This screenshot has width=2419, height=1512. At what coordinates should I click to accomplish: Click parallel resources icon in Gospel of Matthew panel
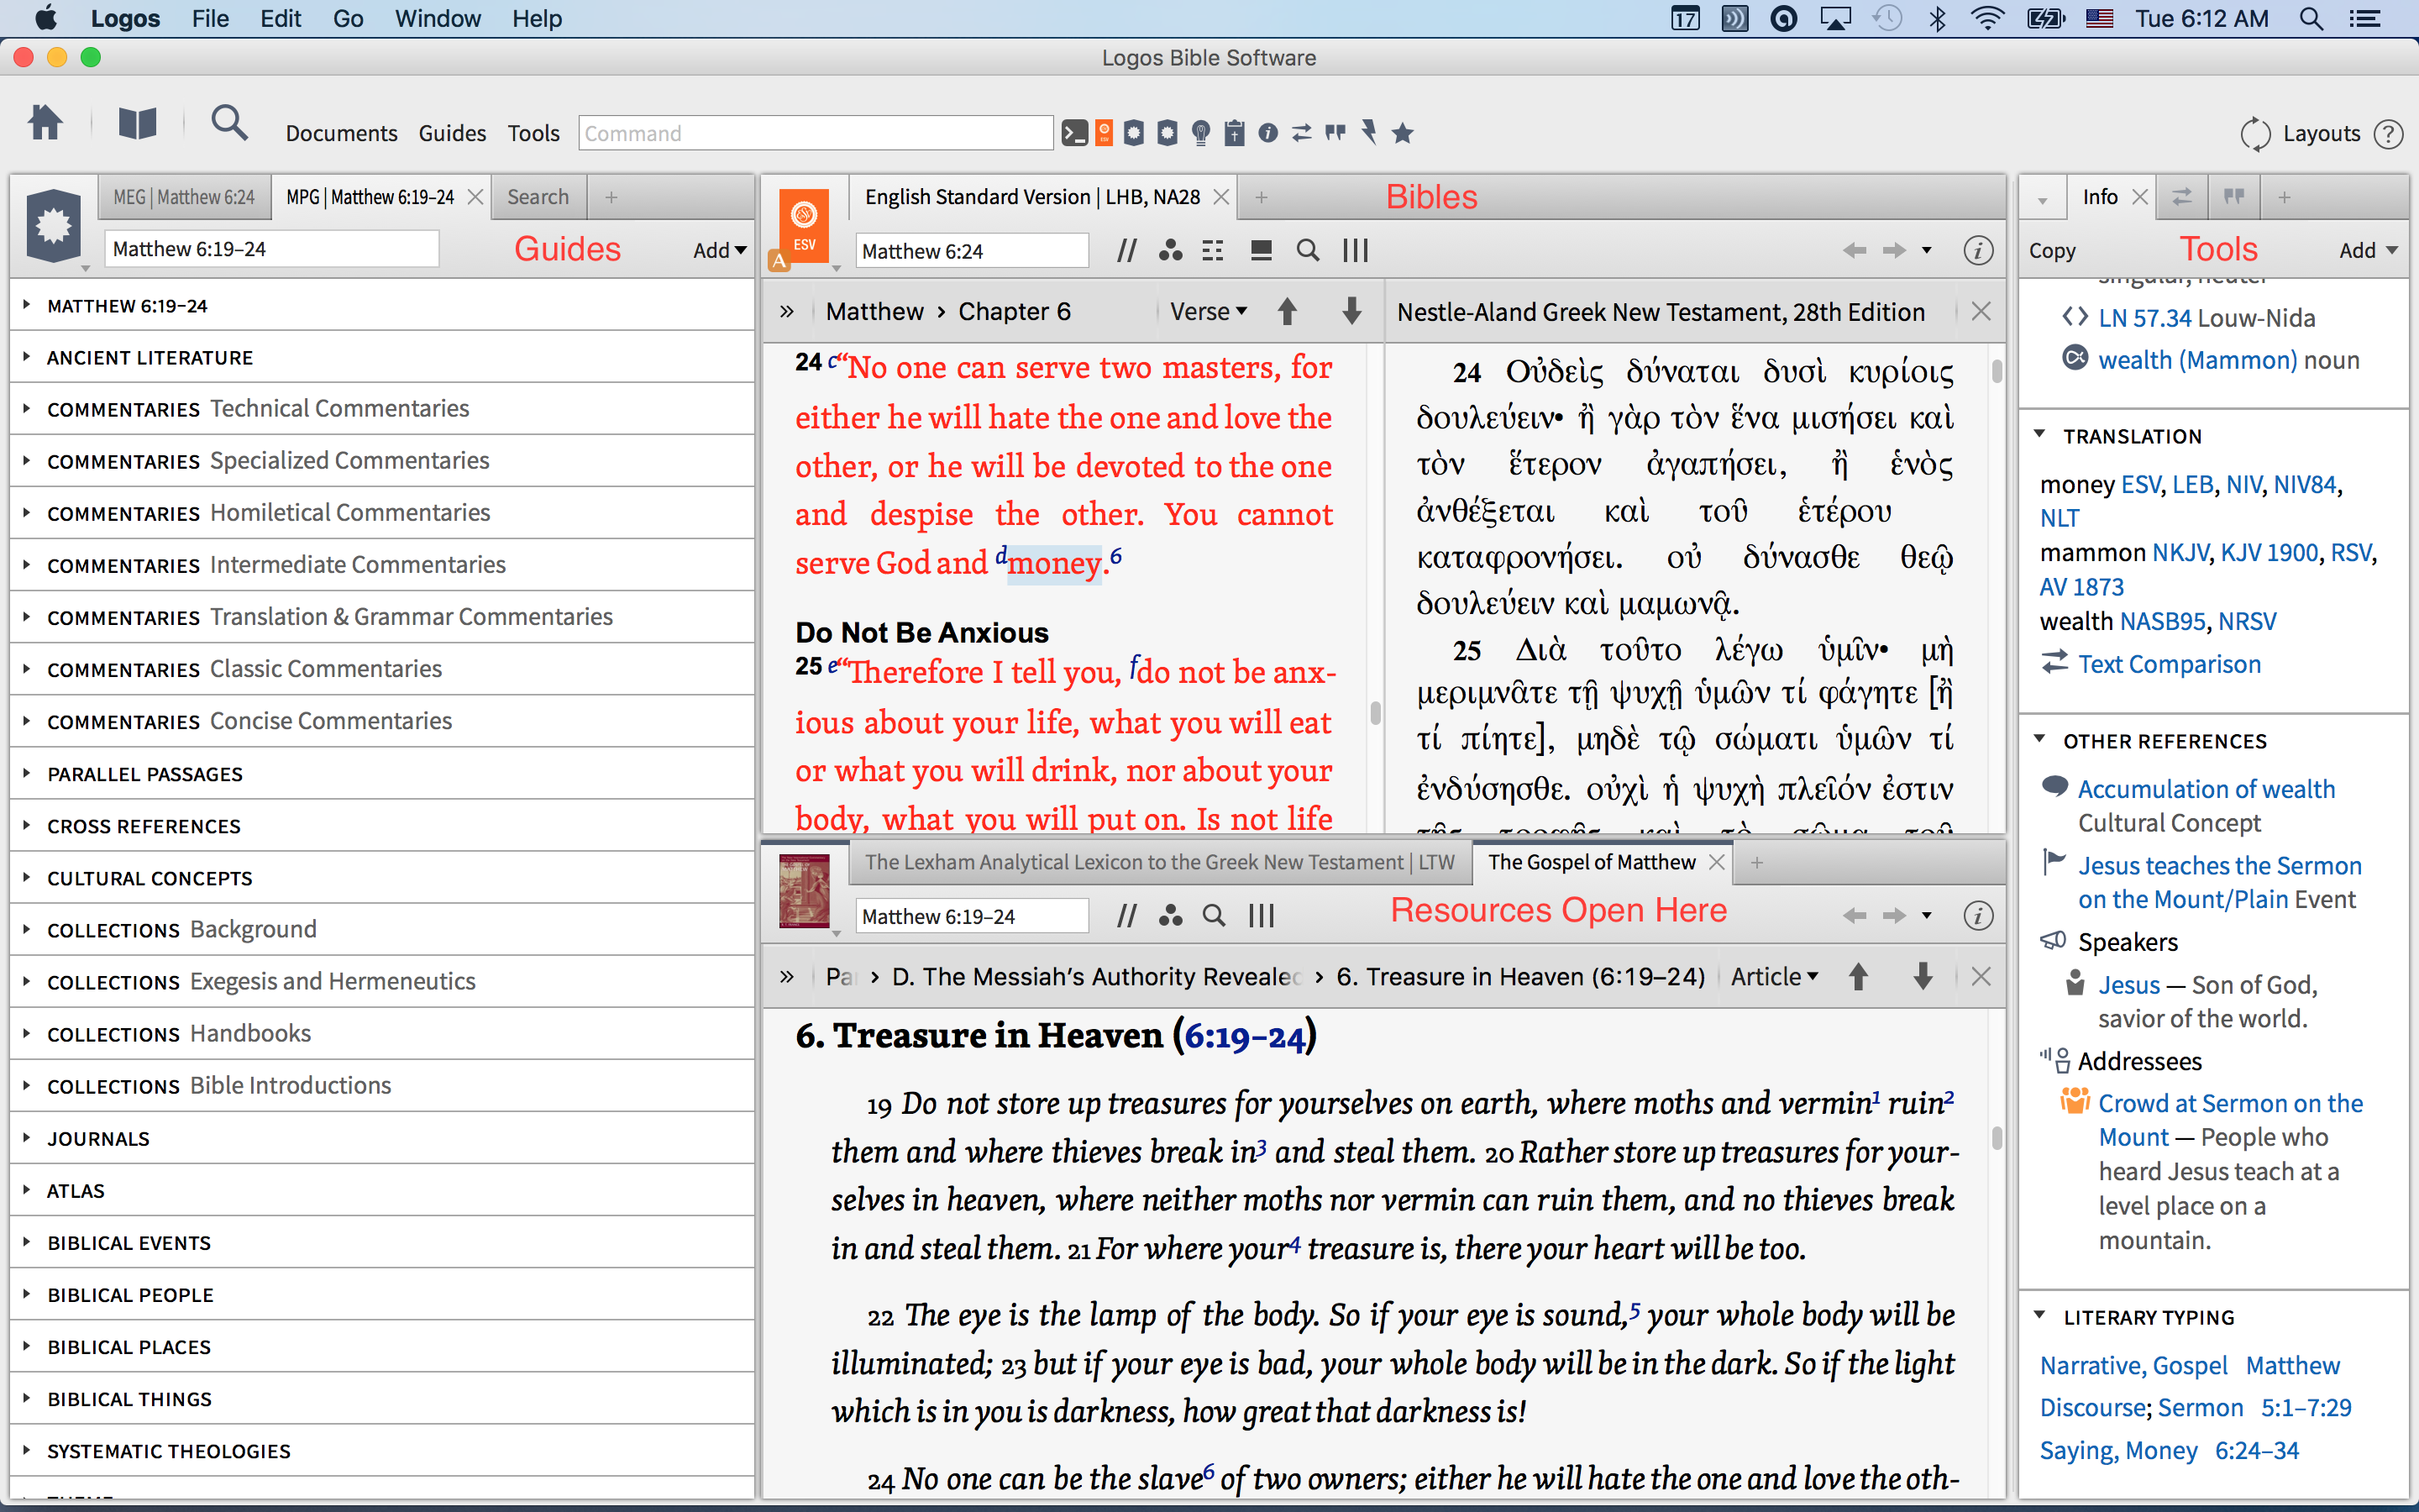pos(1126,916)
